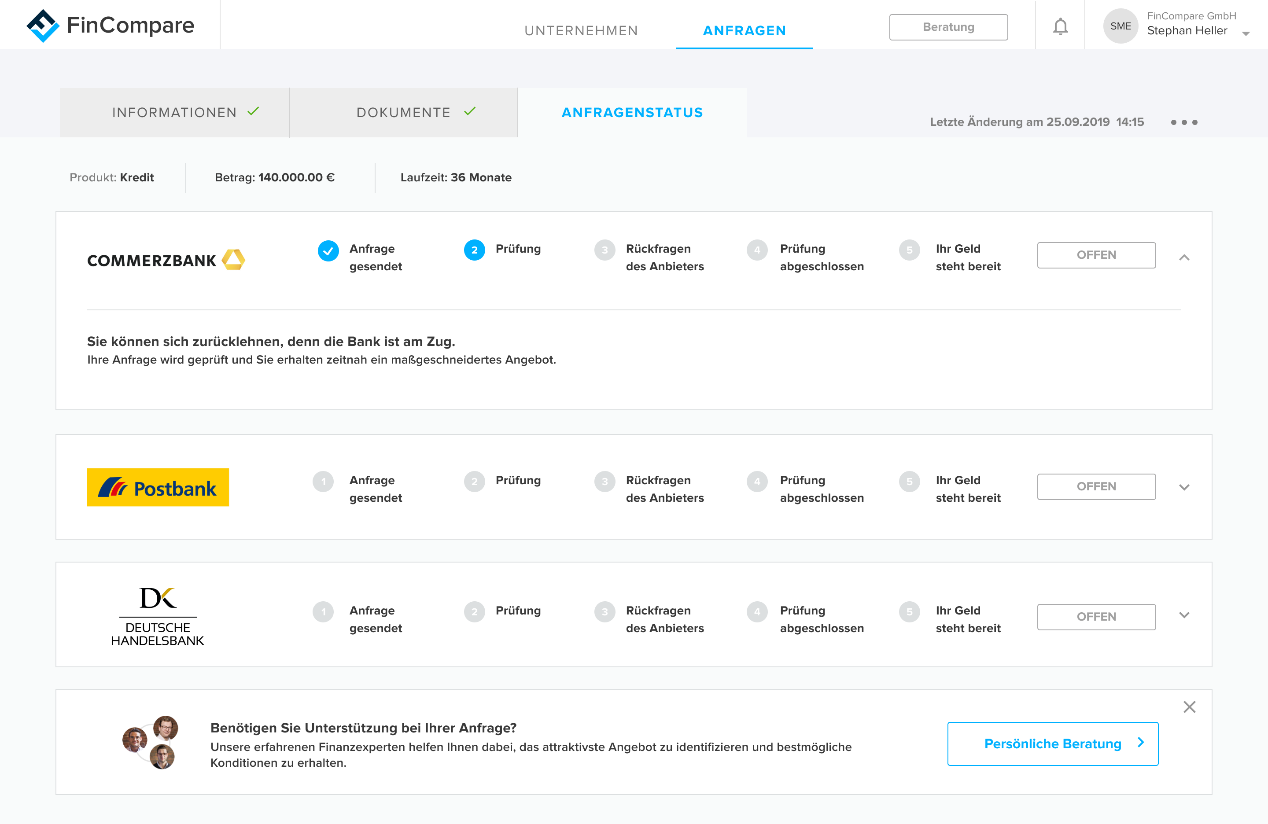Click Commerzbank step 2 Prüfung circle
Viewport: 1268px width, 824px height.
[474, 250]
